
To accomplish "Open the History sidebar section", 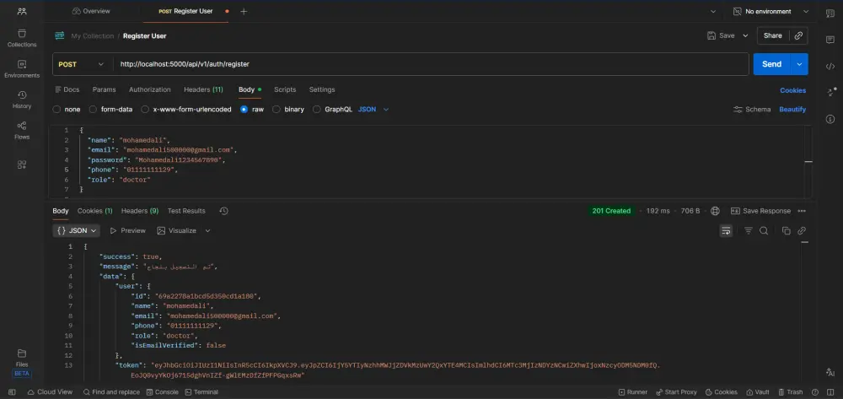I will 22,100.
